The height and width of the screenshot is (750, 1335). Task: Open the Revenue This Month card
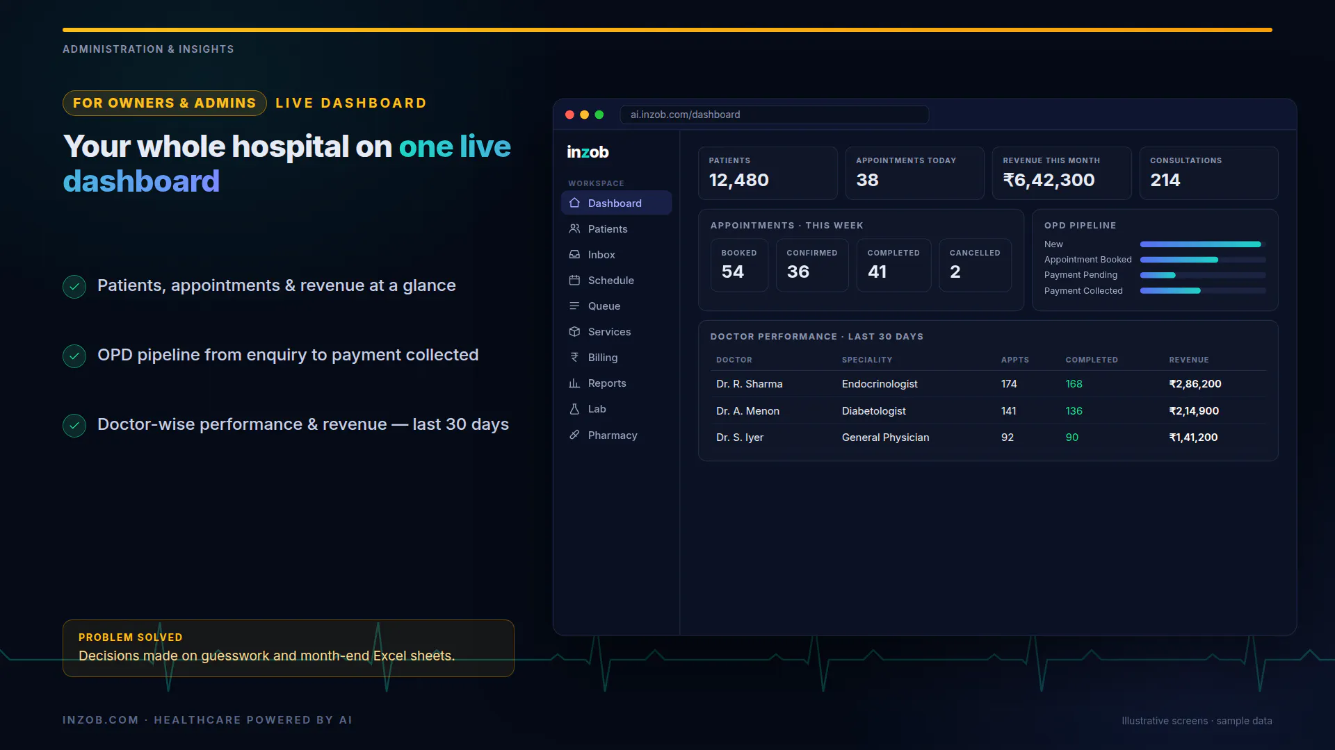(x=1062, y=173)
